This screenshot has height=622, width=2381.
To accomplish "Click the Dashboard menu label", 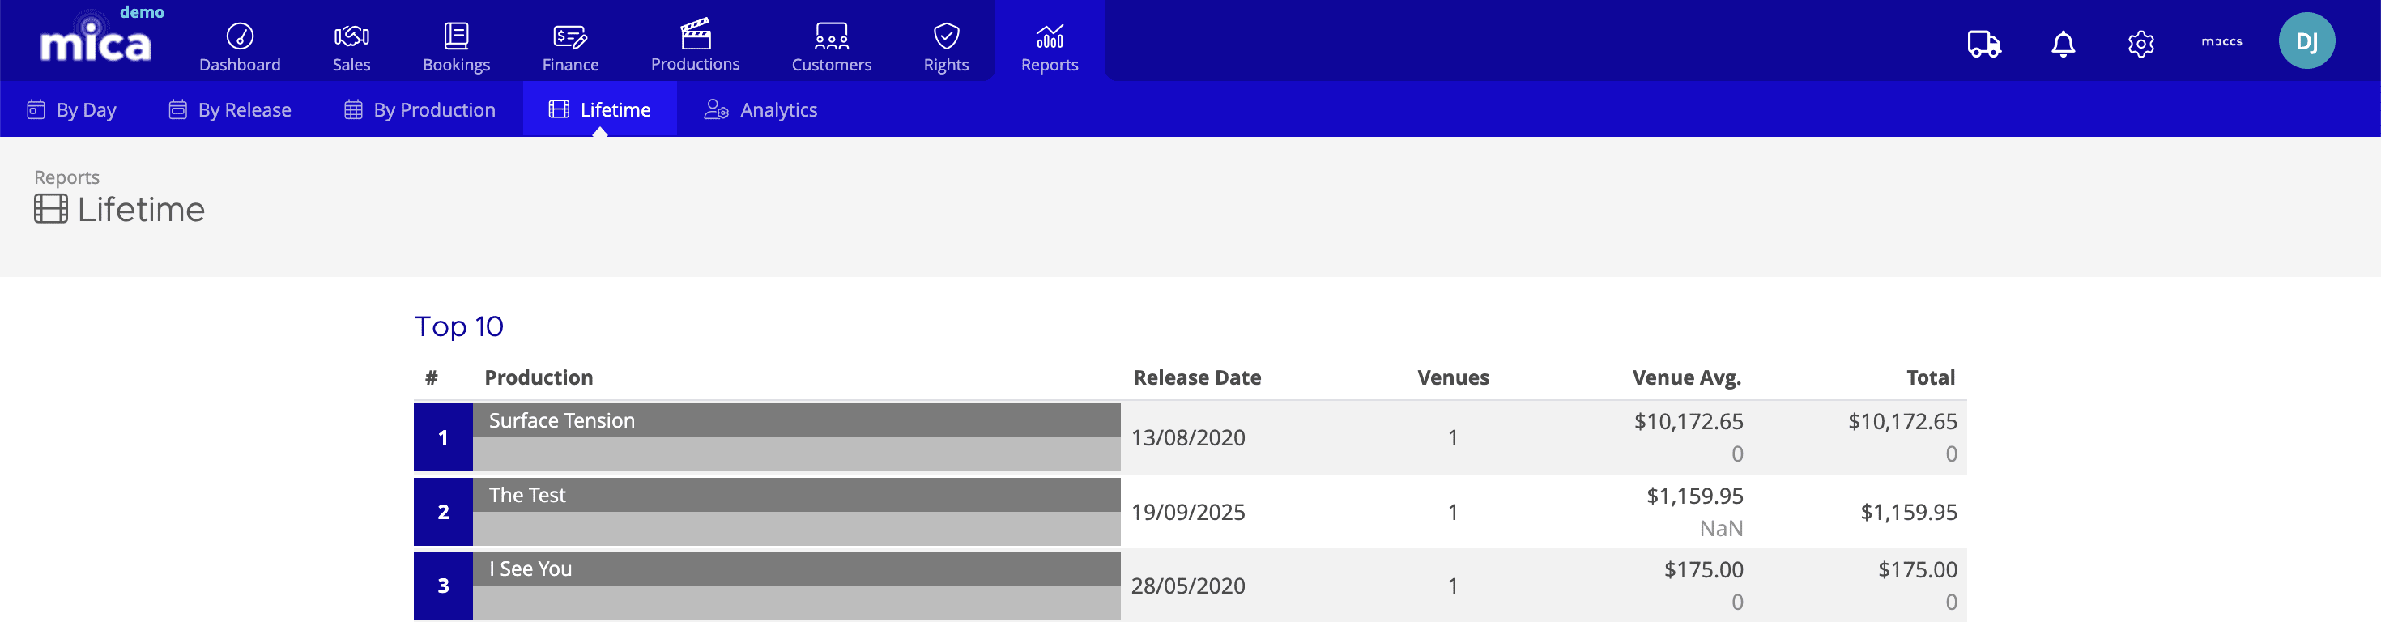I will click(x=240, y=65).
